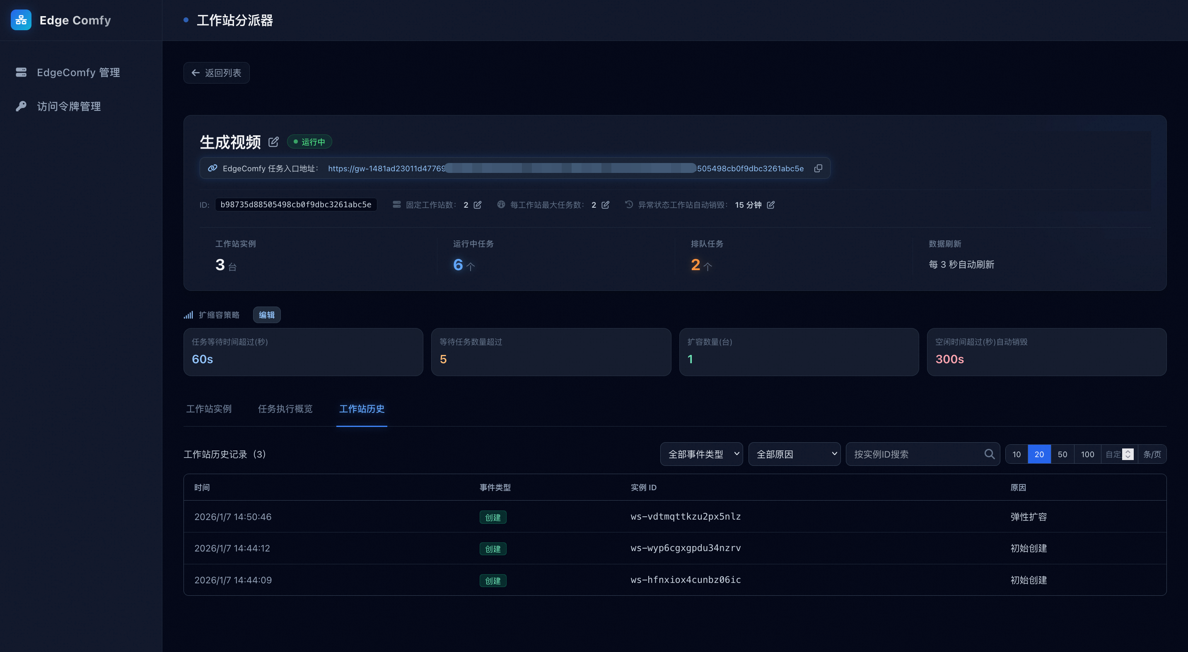Switch to the 工作站实例 tab
Image resolution: width=1188 pixels, height=652 pixels.
tap(209, 409)
